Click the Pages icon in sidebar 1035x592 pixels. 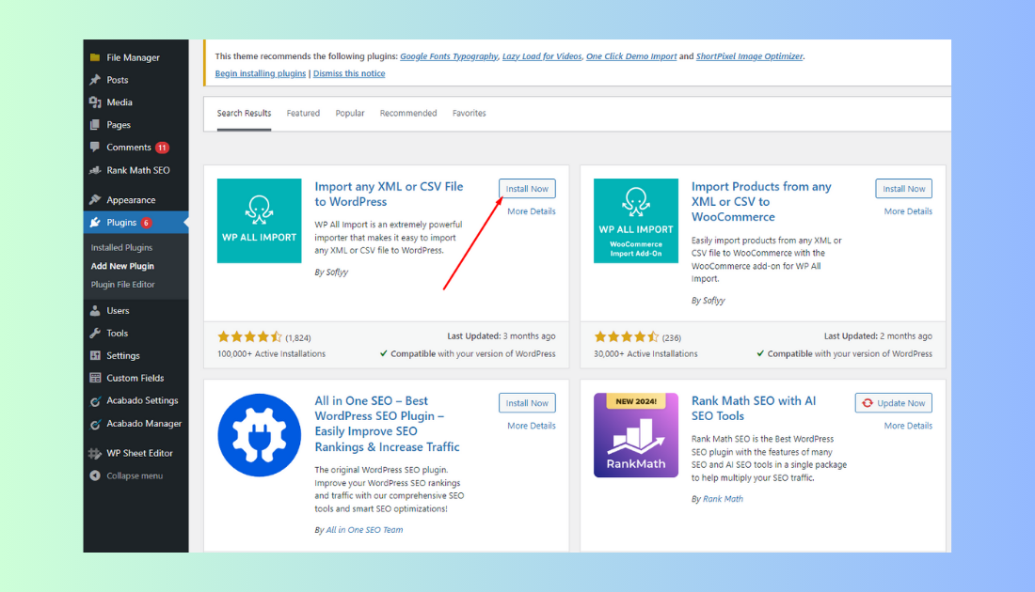pyautogui.click(x=95, y=125)
